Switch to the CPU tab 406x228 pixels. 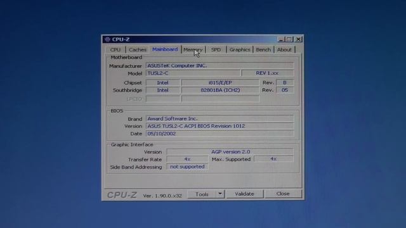point(115,49)
